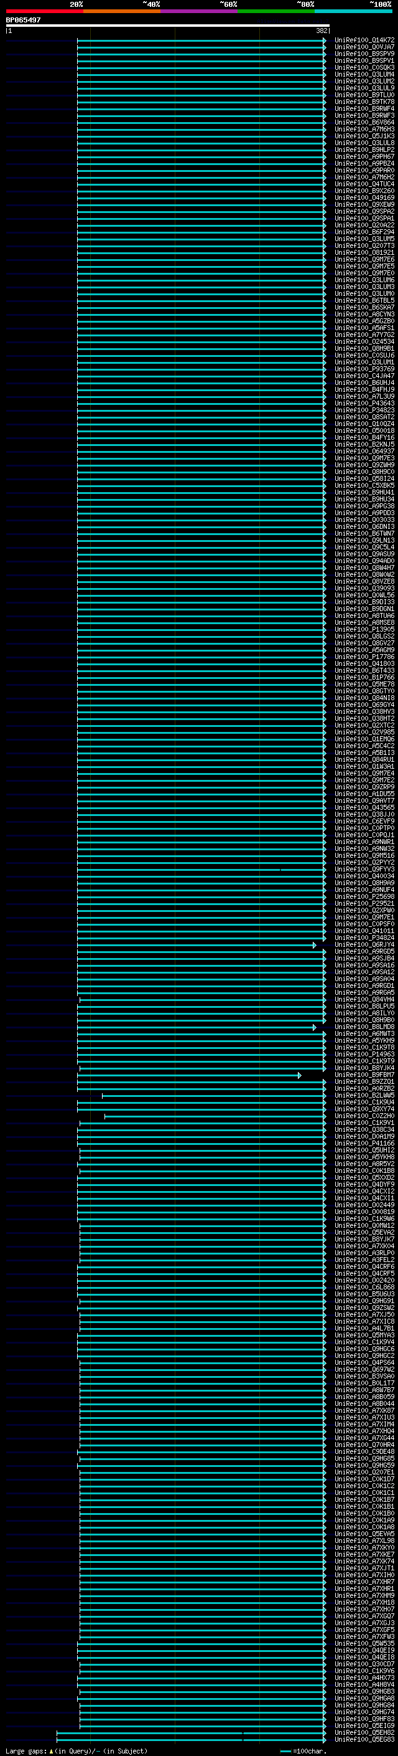Click the UniRef100_B8LMD8 alignment end arrow
Image resolution: width=398 pixels, height=1756 pixels.
pyautogui.click(x=314, y=1027)
